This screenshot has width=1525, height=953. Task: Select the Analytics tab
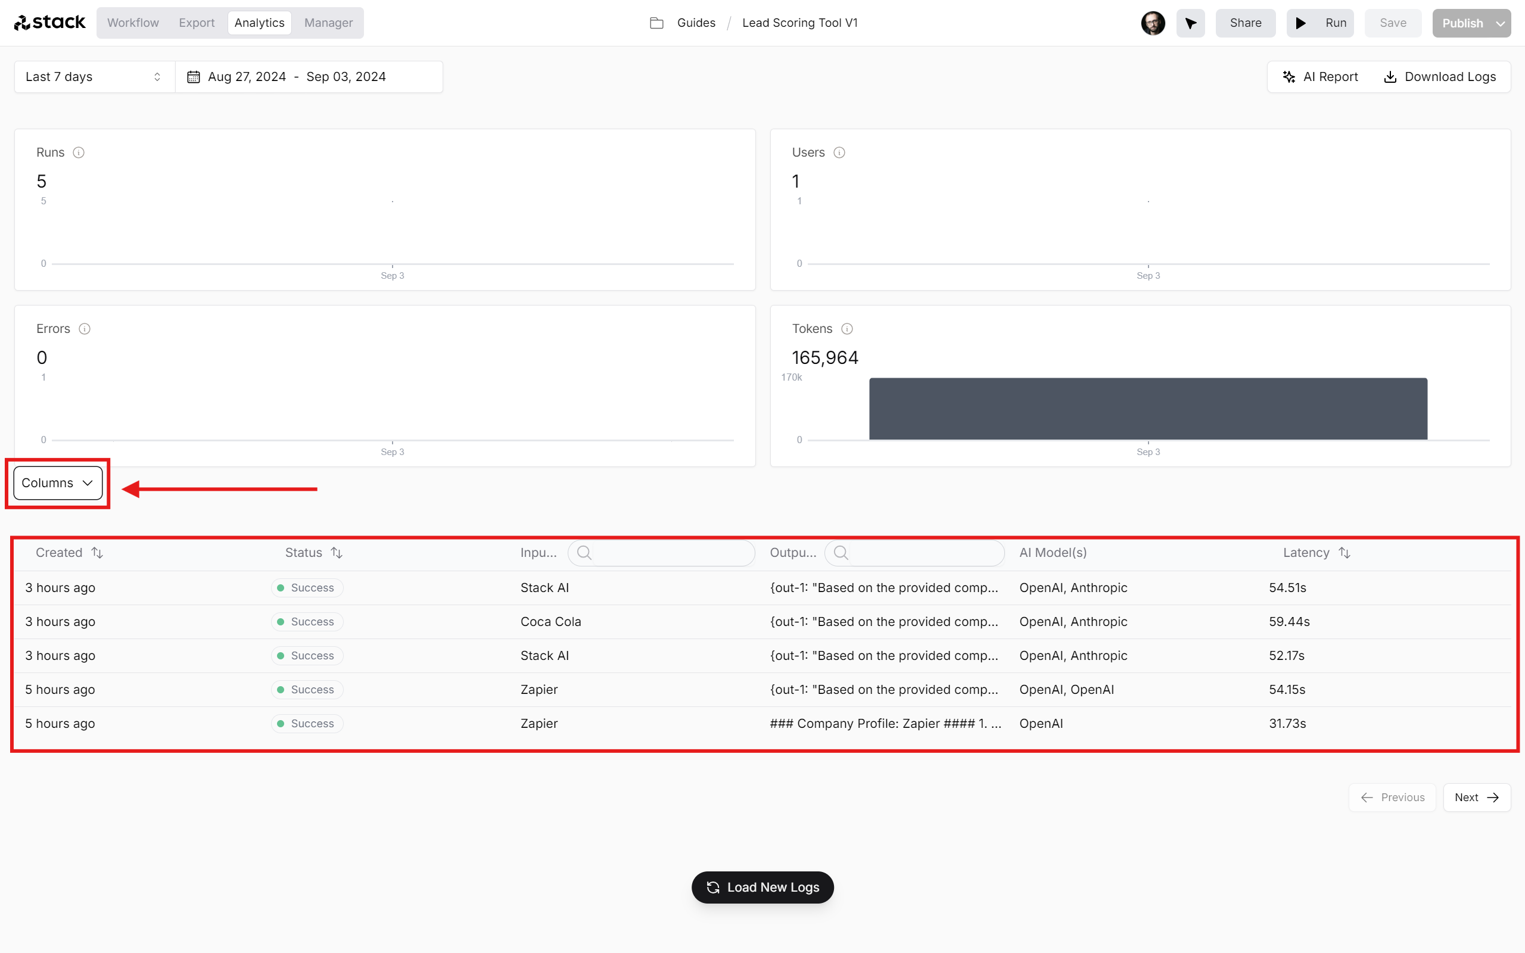[260, 23]
